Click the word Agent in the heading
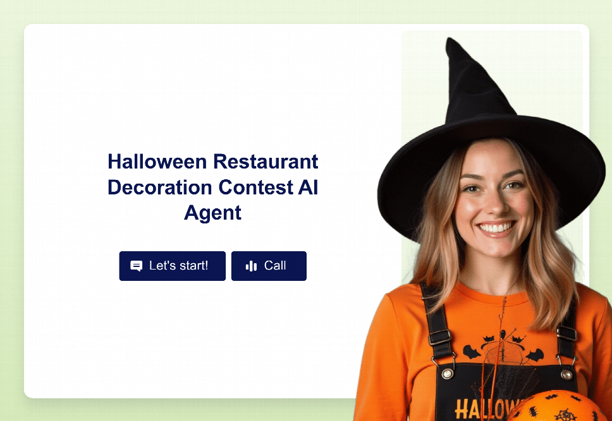The image size is (612, 421). pos(212,213)
